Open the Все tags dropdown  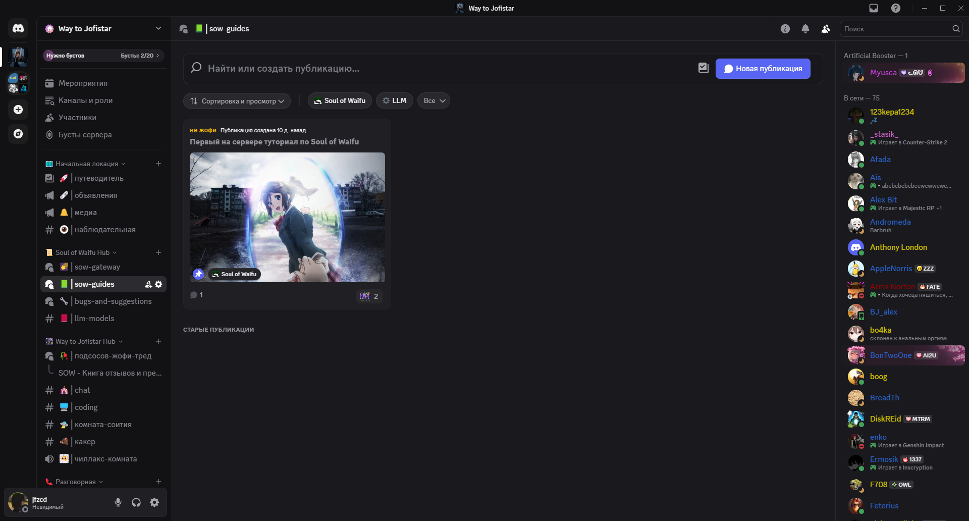click(434, 100)
